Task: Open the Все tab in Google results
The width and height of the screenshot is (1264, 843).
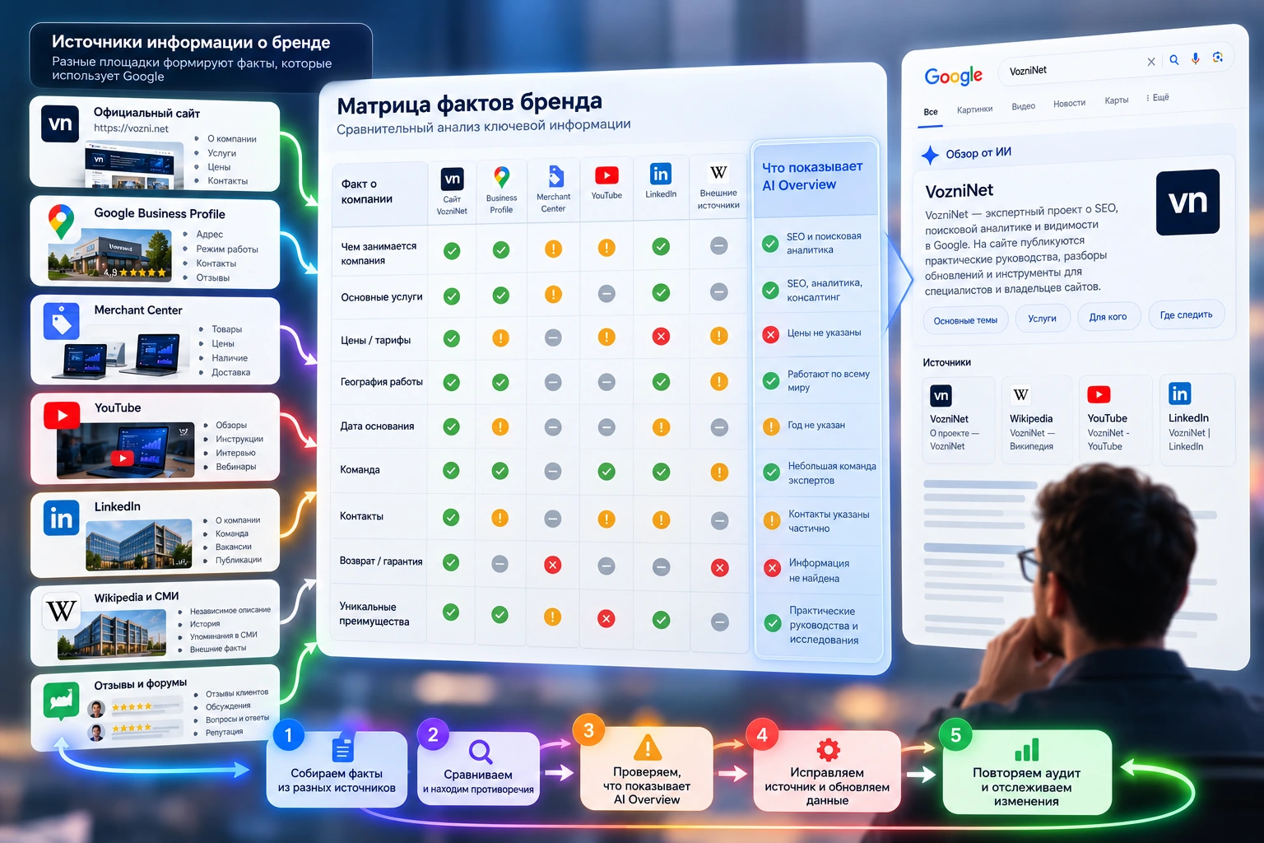Action: tap(931, 112)
